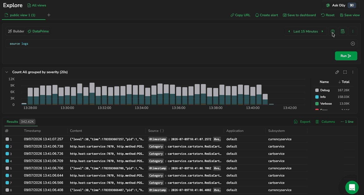This screenshot has height=195, width=364.
Task: Click the @timestamp tag in row 1
Action: (x=158, y=139)
